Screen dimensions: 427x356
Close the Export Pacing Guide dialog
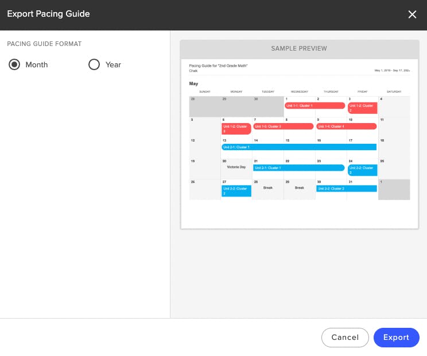pyautogui.click(x=412, y=14)
